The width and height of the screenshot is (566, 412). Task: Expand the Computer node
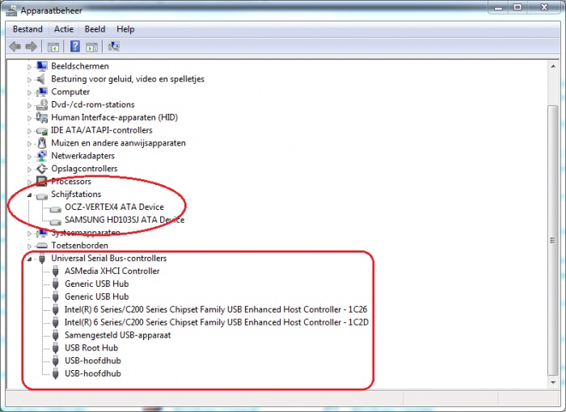[x=30, y=93]
